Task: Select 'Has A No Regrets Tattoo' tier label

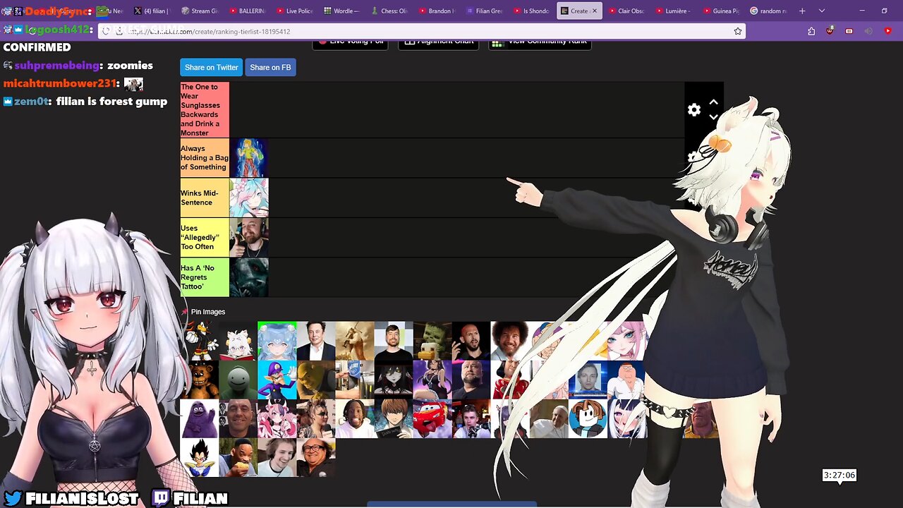Action: coord(205,277)
